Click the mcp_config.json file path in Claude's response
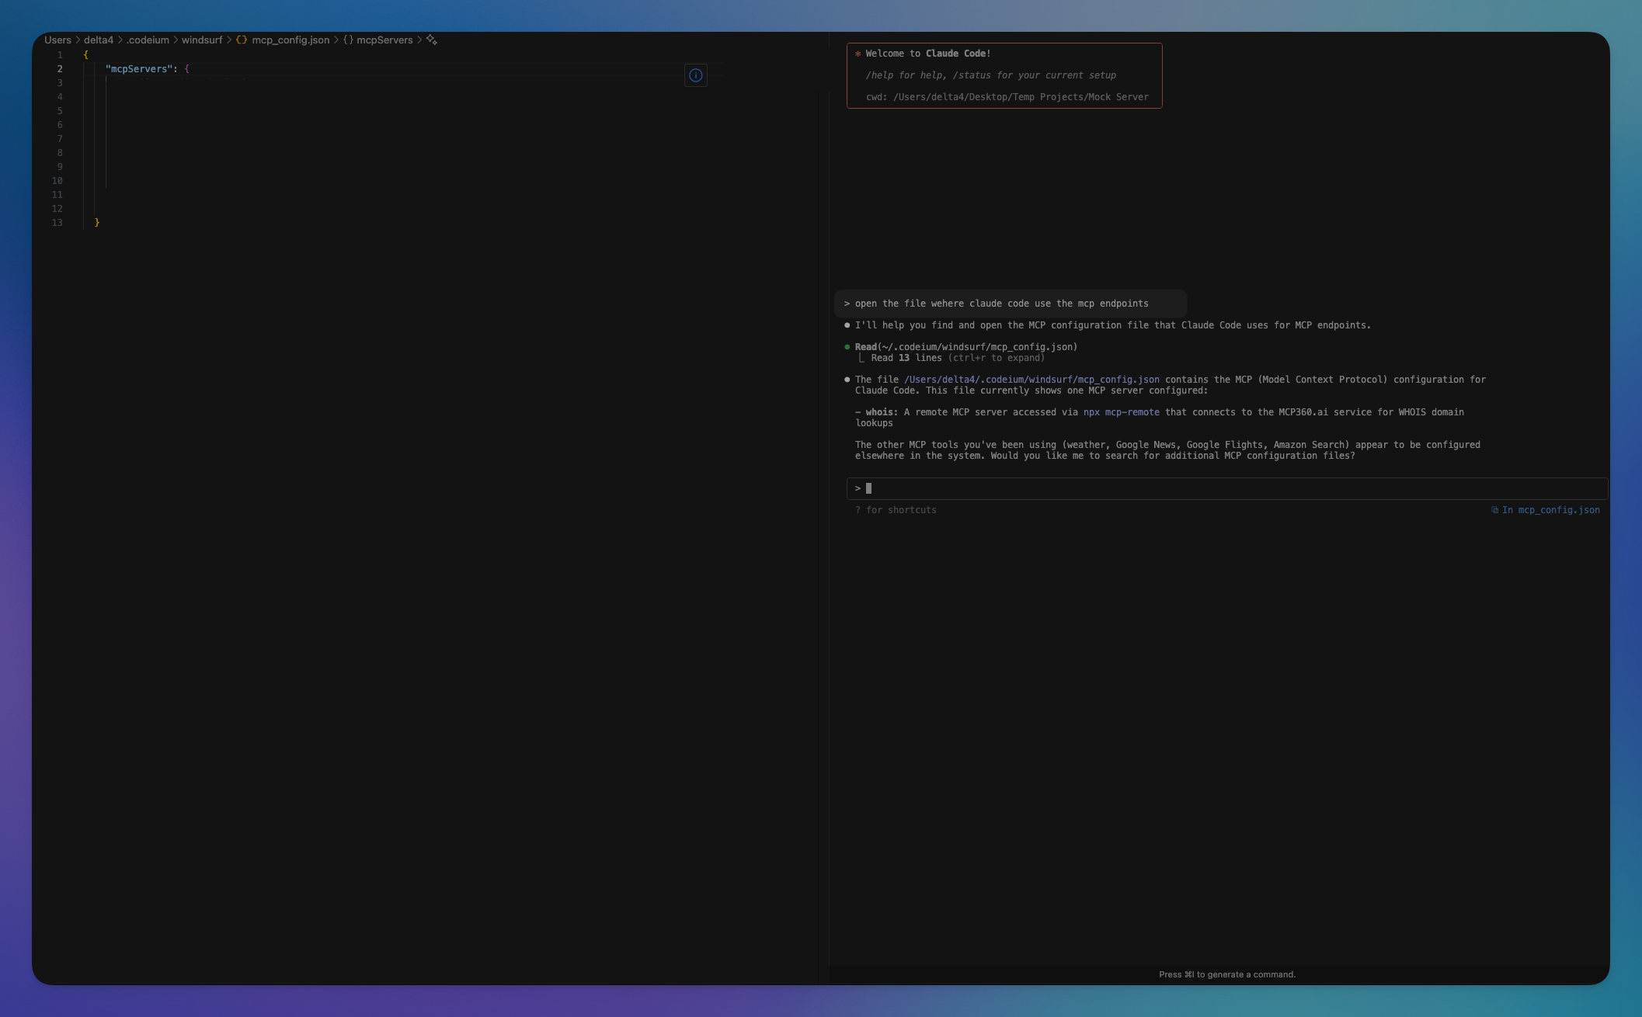The image size is (1642, 1017). pyautogui.click(x=1030, y=380)
